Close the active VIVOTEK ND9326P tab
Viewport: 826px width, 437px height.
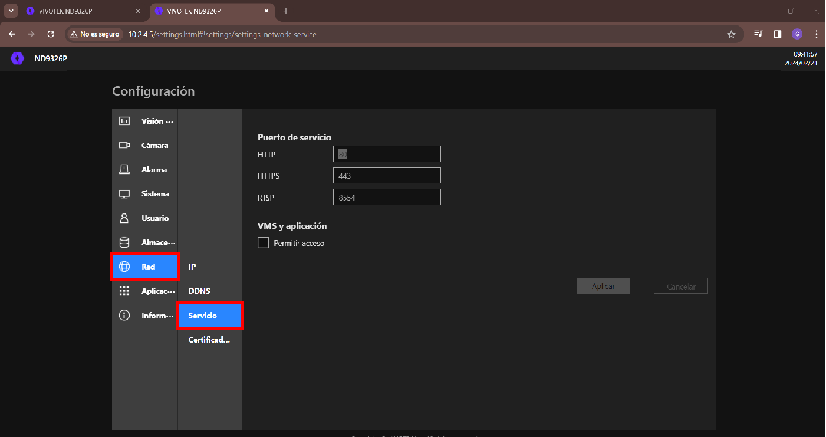click(x=266, y=11)
